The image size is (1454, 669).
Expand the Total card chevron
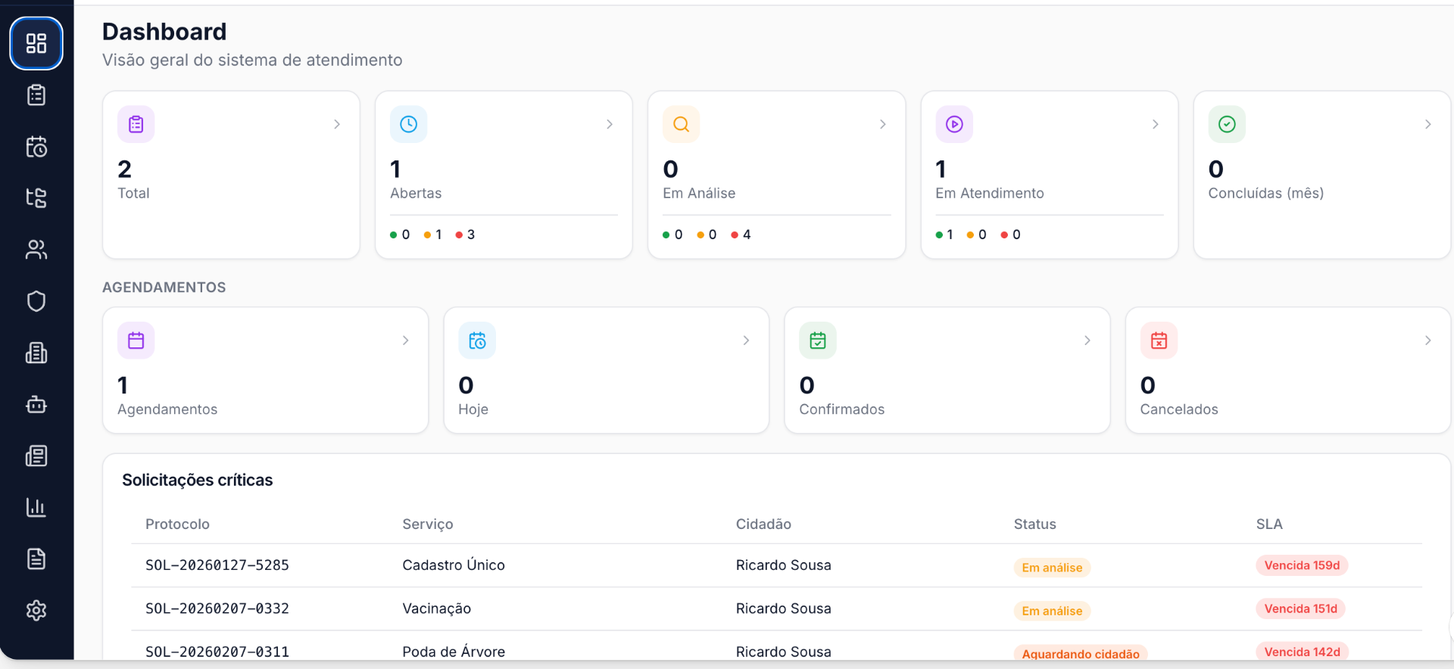pyautogui.click(x=337, y=124)
